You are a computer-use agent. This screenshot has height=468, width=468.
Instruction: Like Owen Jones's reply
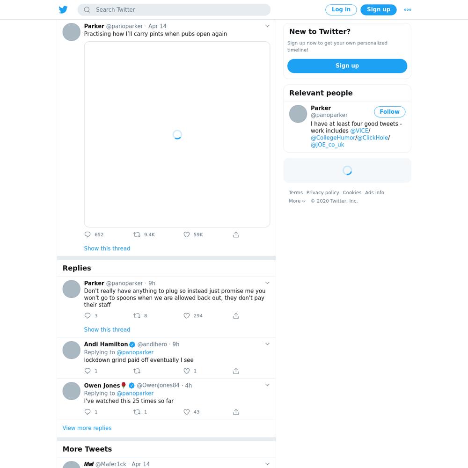(x=187, y=412)
